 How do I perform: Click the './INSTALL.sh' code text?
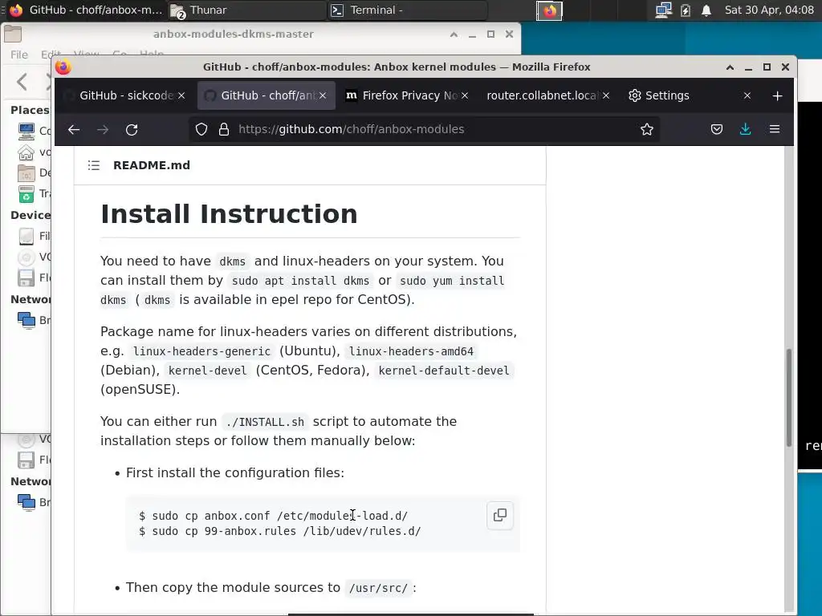[265, 422]
